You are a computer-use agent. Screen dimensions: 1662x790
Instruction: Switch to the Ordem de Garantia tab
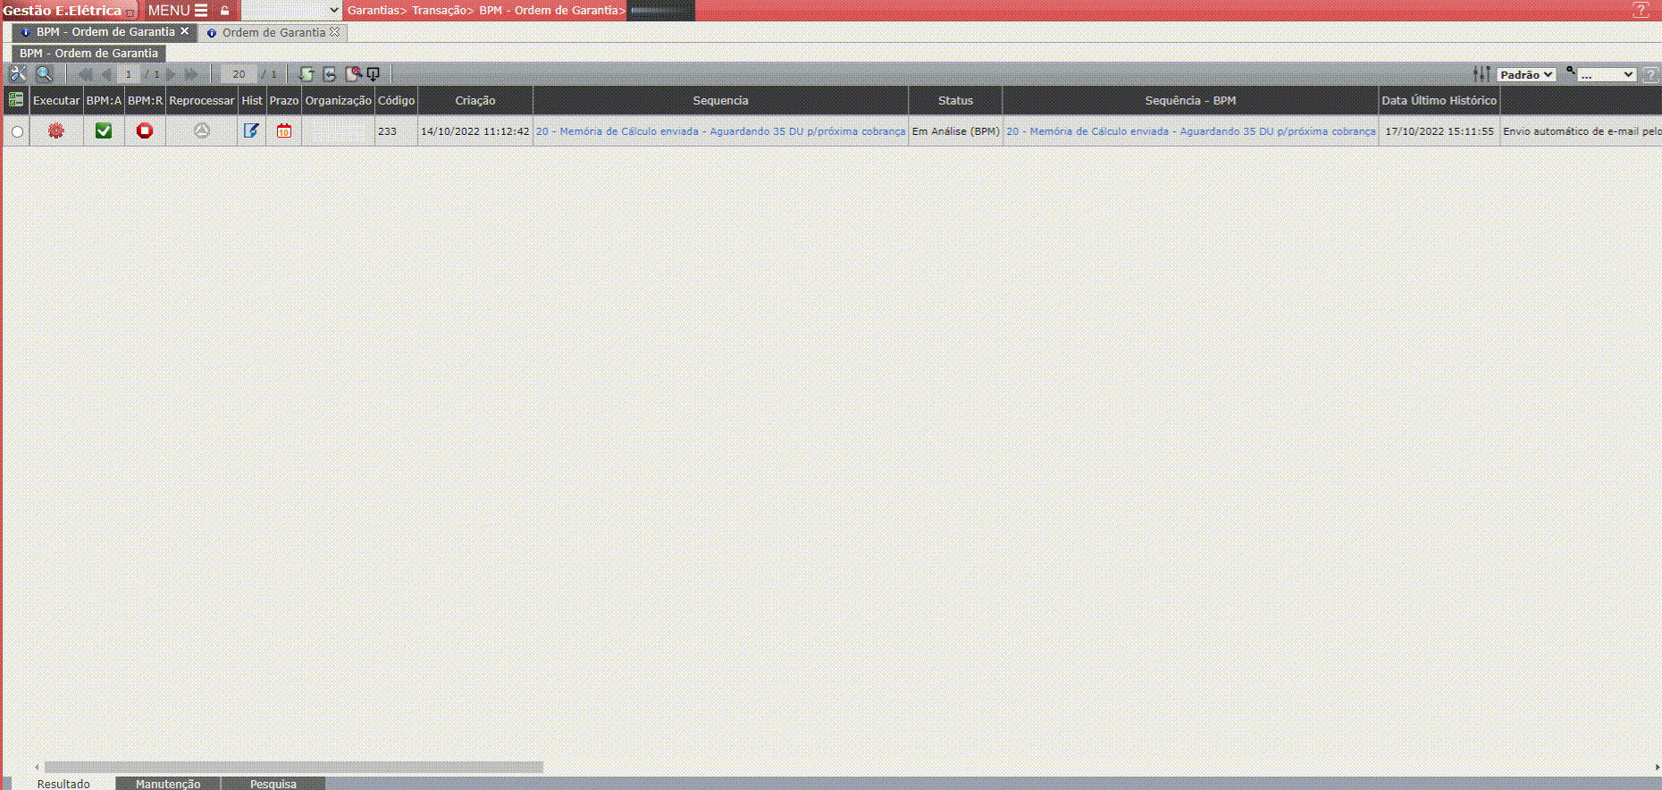pyautogui.click(x=273, y=33)
